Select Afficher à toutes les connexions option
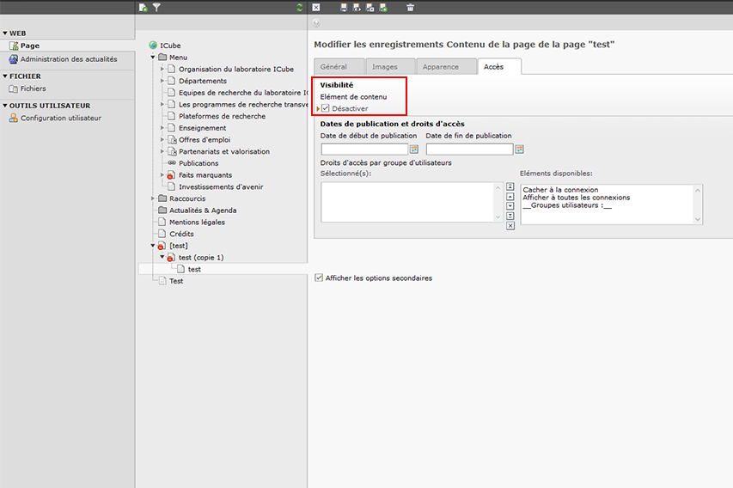Viewport: 733px width, 488px height. (x=577, y=198)
